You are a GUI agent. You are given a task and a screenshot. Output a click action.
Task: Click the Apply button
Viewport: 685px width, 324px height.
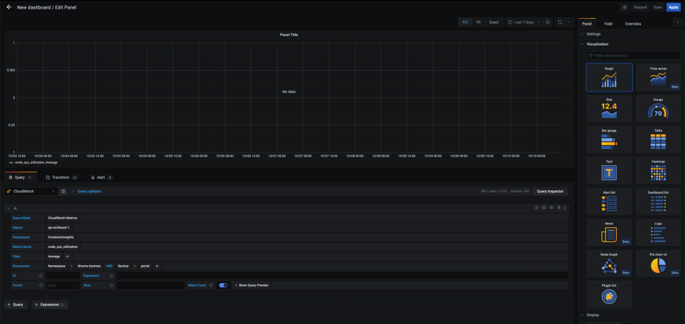coord(673,7)
